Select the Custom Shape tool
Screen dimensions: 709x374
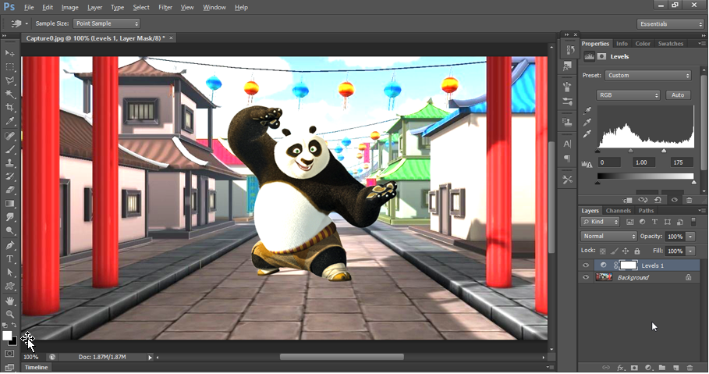pos(9,286)
